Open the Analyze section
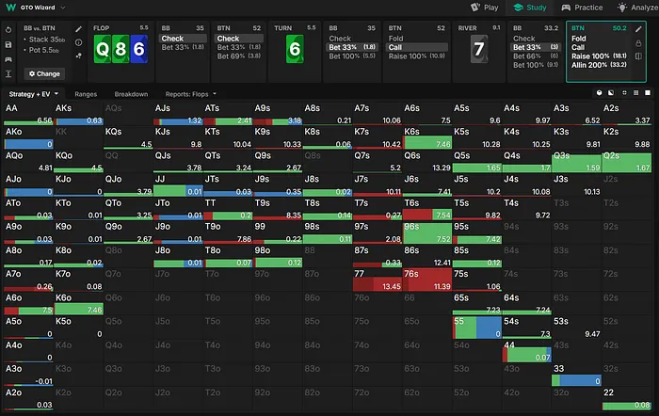The image size is (659, 416). pyautogui.click(x=637, y=8)
